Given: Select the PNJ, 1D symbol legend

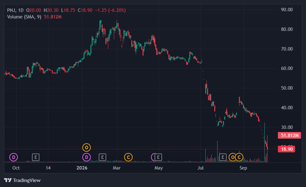Looking at the screenshot, I should point(15,10).
